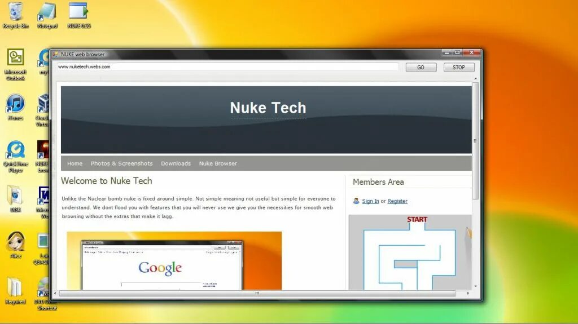Click the member icon beside Sign In
This screenshot has height=324, width=578.
356,201
